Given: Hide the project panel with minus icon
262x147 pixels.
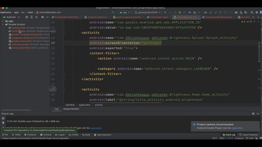Looking at the screenshot, I should (47, 17).
